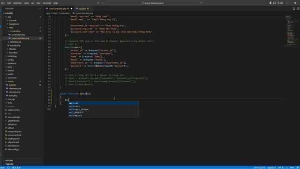Open the command center dropdown arrow

point(201,3)
